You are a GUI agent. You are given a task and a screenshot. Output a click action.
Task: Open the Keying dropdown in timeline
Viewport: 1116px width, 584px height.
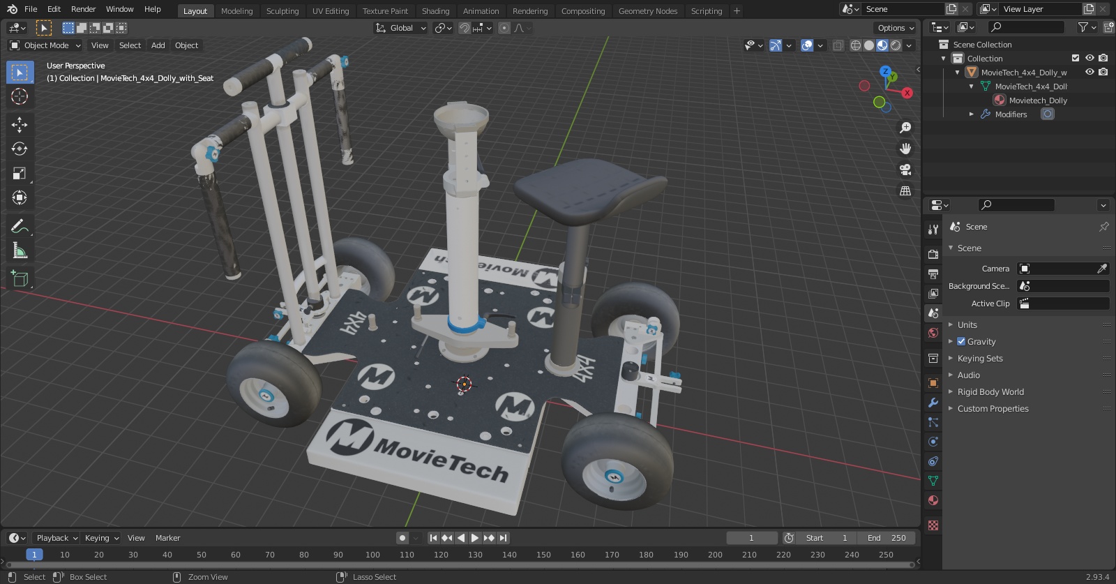[102, 538]
